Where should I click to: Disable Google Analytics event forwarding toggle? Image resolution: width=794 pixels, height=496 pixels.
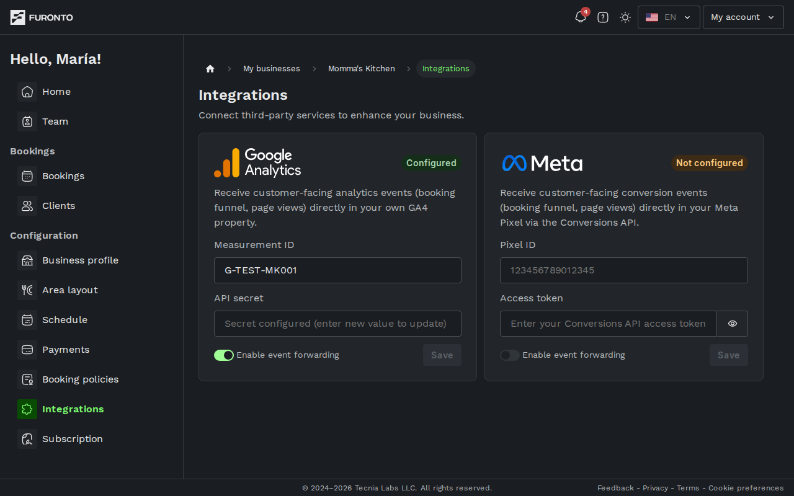224,355
